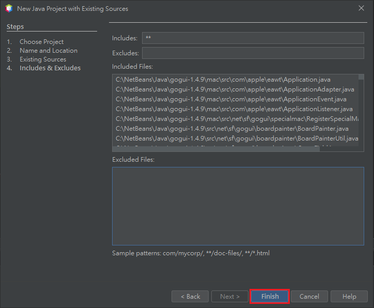
Task: Click the Sample patterns hint text
Action: (x=191, y=253)
